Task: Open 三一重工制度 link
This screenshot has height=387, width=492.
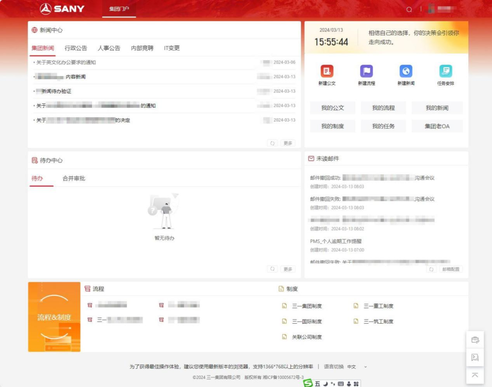Action: click(x=379, y=306)
